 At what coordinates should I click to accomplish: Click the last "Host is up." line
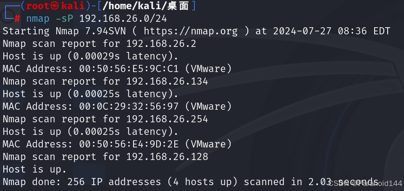tap(35, 169)
